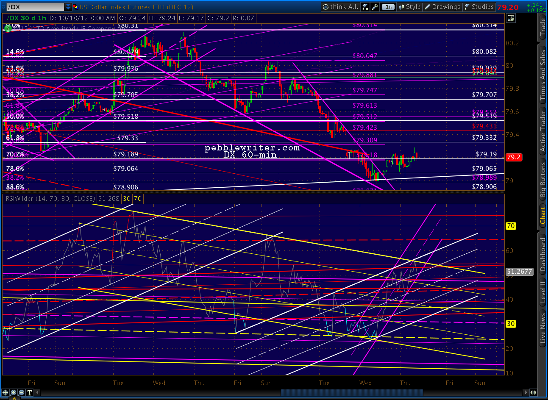The width and height of the screenshot is (548, 400).
Task: Click the $79.189 level label
Action: [126, 154]
